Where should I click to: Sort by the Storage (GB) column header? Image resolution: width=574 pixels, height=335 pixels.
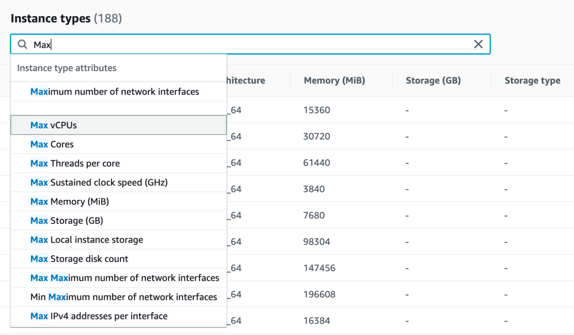[433, 81]
